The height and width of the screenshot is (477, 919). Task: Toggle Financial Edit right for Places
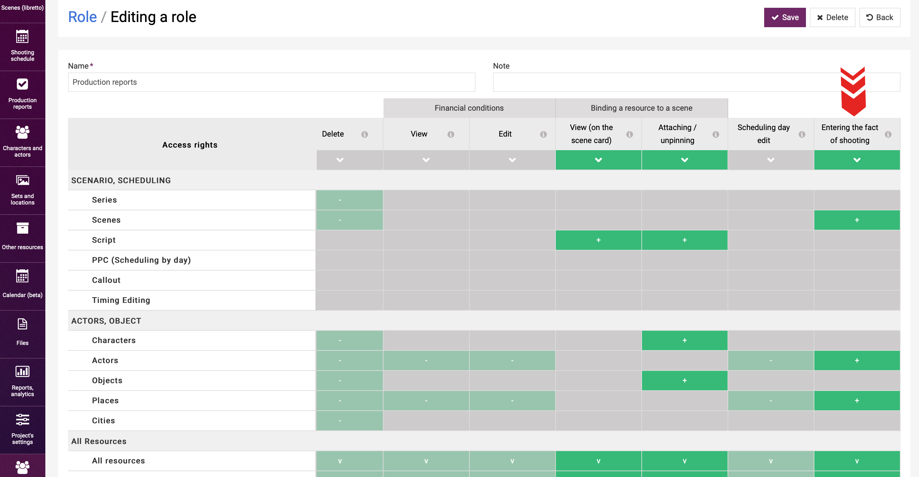[x=512, y=400]
